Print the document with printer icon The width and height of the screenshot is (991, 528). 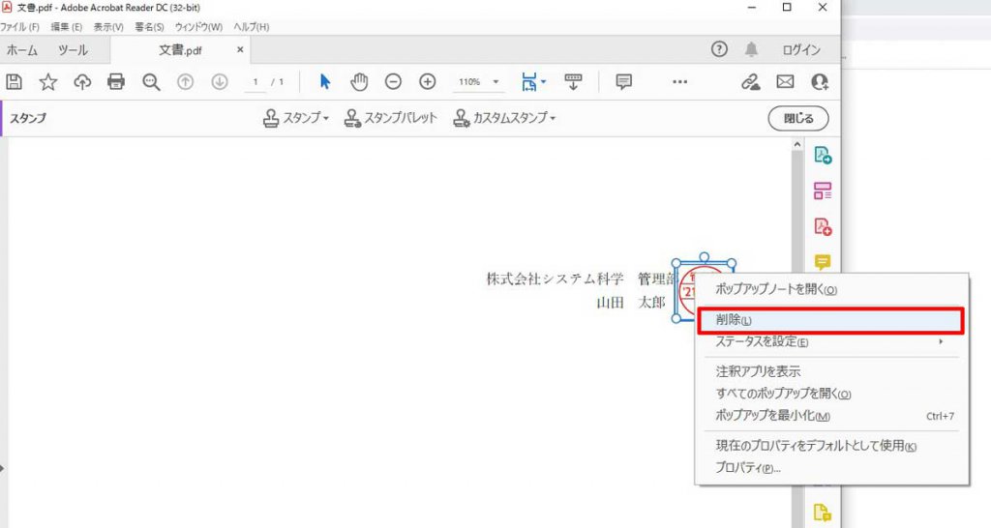[x=116, y=82]
